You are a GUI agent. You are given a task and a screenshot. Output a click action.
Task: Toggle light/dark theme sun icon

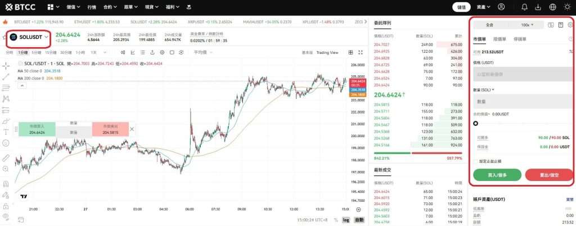click(x=567, y=7)
